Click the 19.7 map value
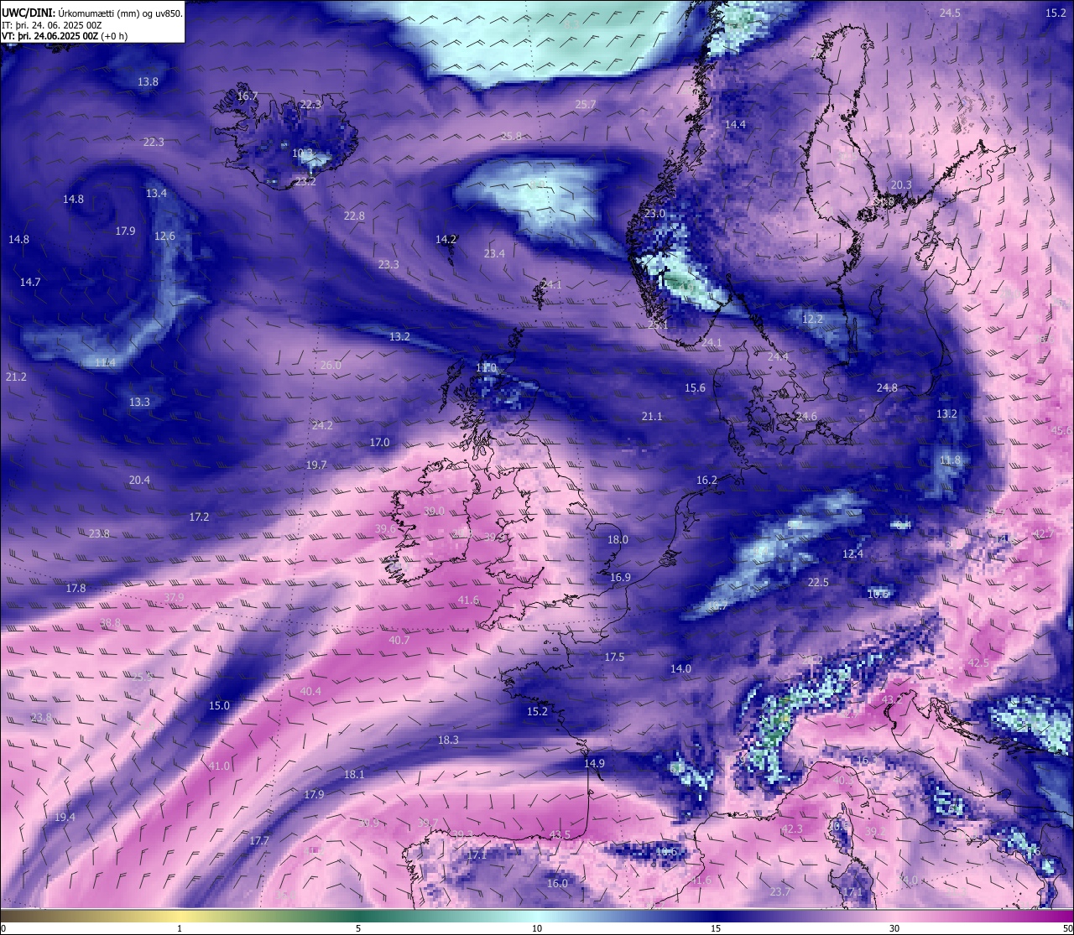1074x935 pixels. [316, 465]
